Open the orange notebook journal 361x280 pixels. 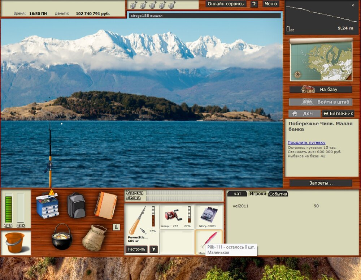click(x=105, y=205)
